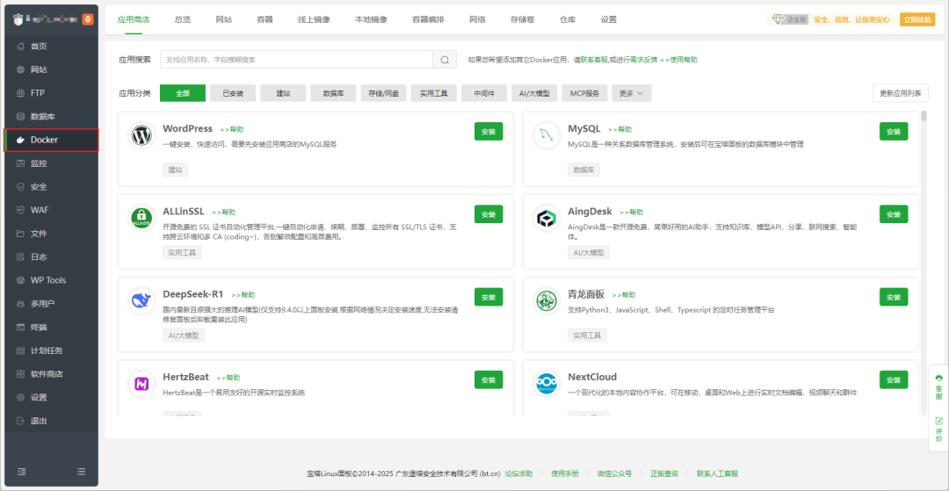Install the NextCloud app

point(894,379)
